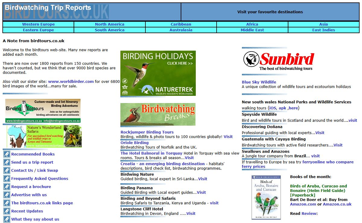This screenshot has height=223, width=362.
Task: Open the Request a brochure link
Action: coord(31,187)
